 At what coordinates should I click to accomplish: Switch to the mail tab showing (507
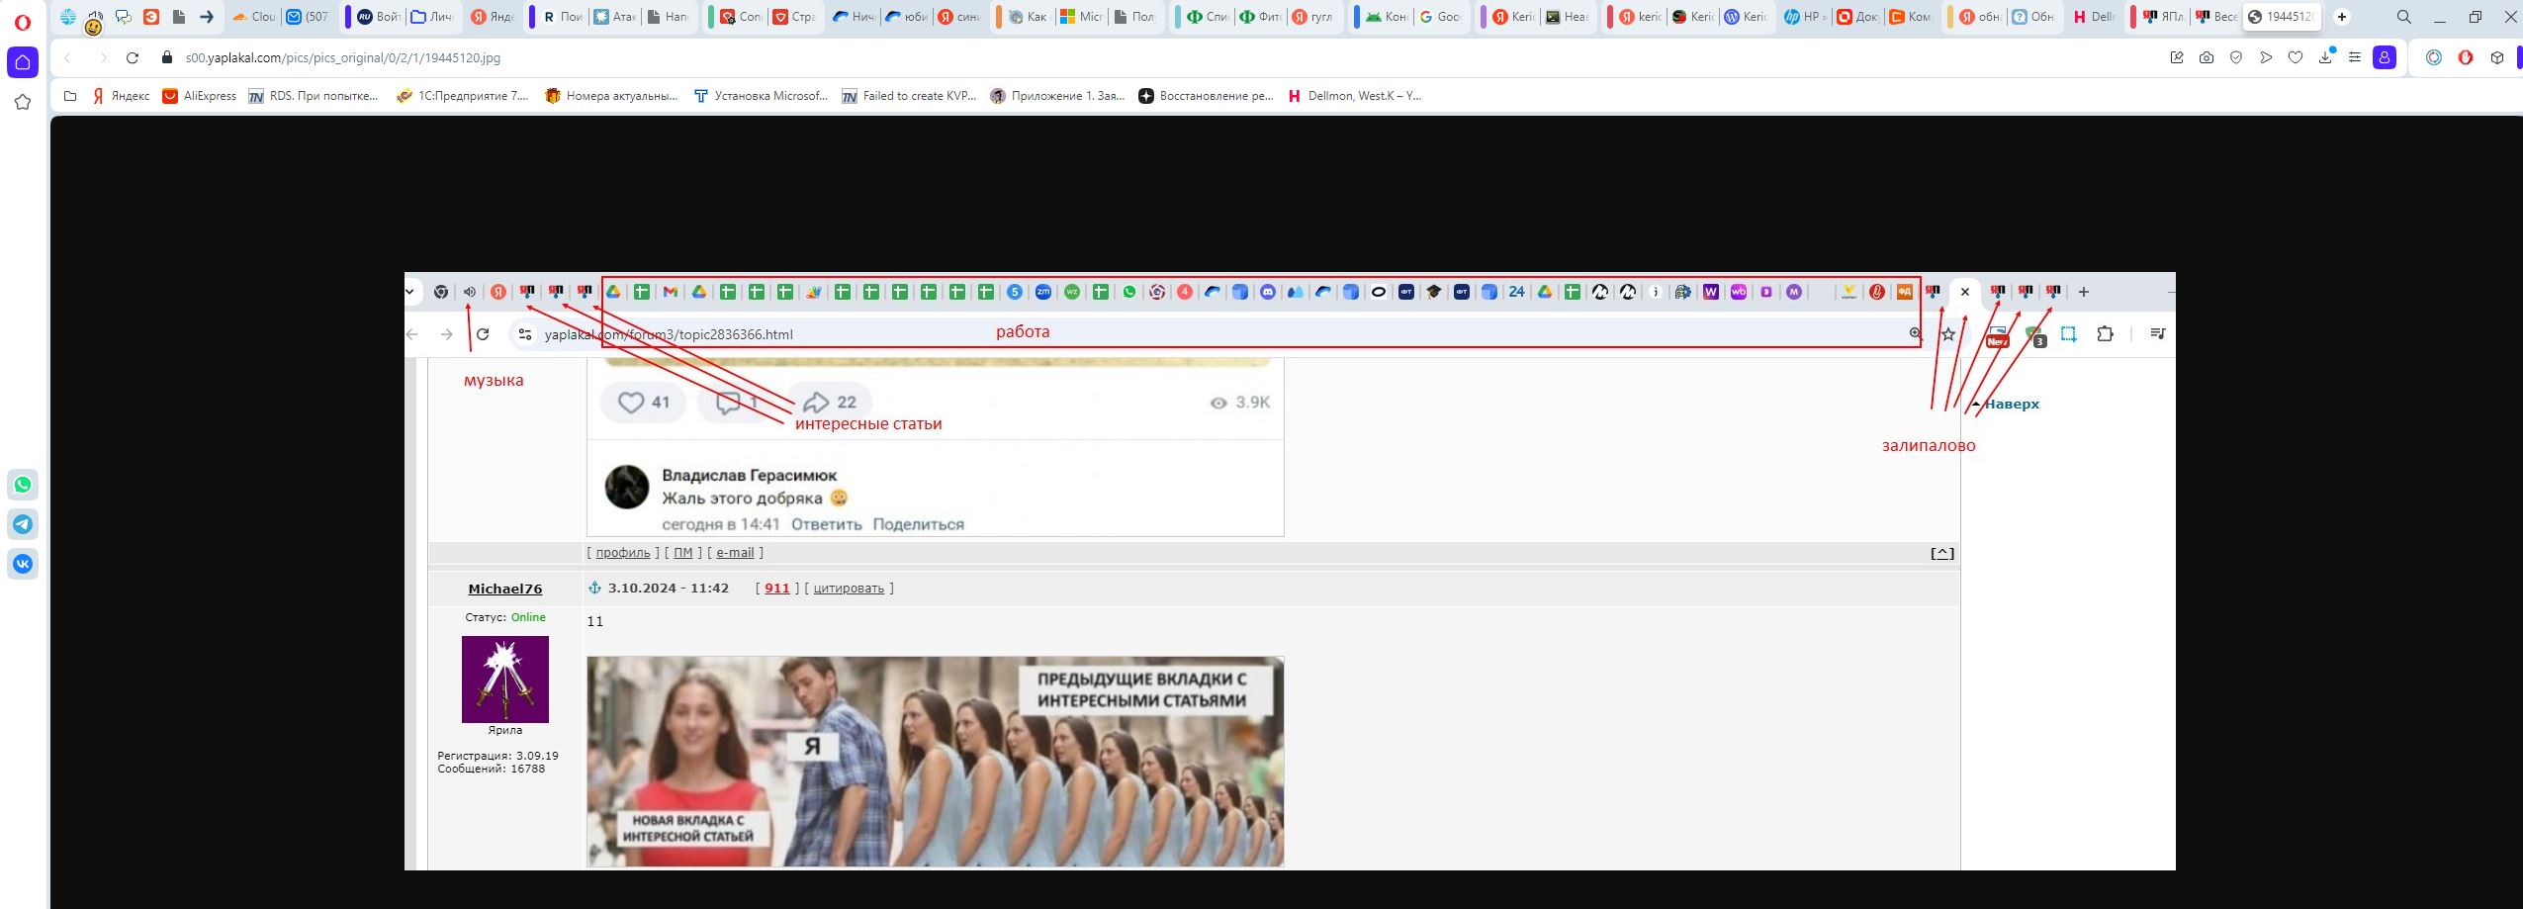pos(309,17)
